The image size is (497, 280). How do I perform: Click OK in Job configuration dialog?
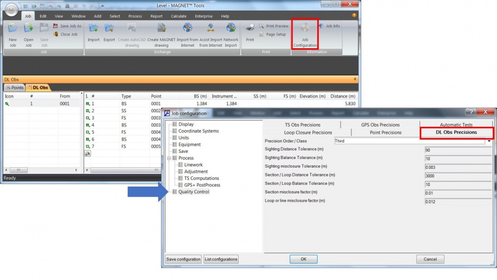tap(303, 259)
